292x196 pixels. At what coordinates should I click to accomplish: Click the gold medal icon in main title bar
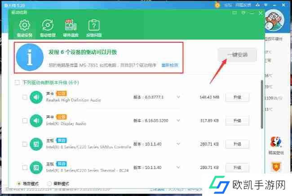pyautogui.click(x=217, y=5)
